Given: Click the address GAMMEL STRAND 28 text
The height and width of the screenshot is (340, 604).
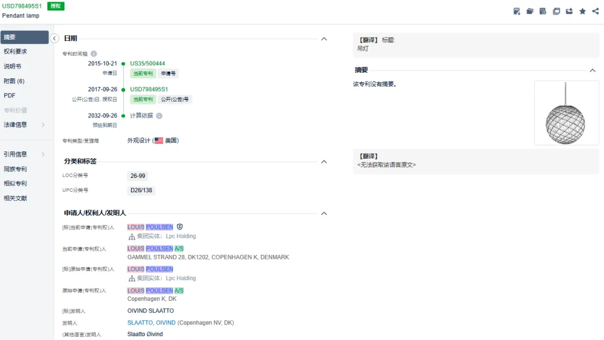Looking at the screenshot, I should point(208,257).
